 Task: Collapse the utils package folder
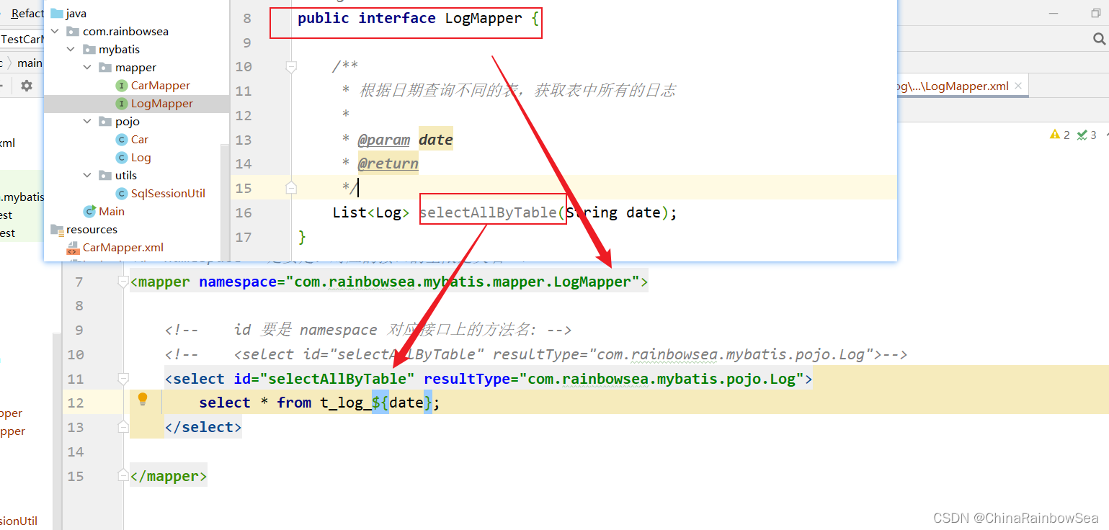click(87, 175)
